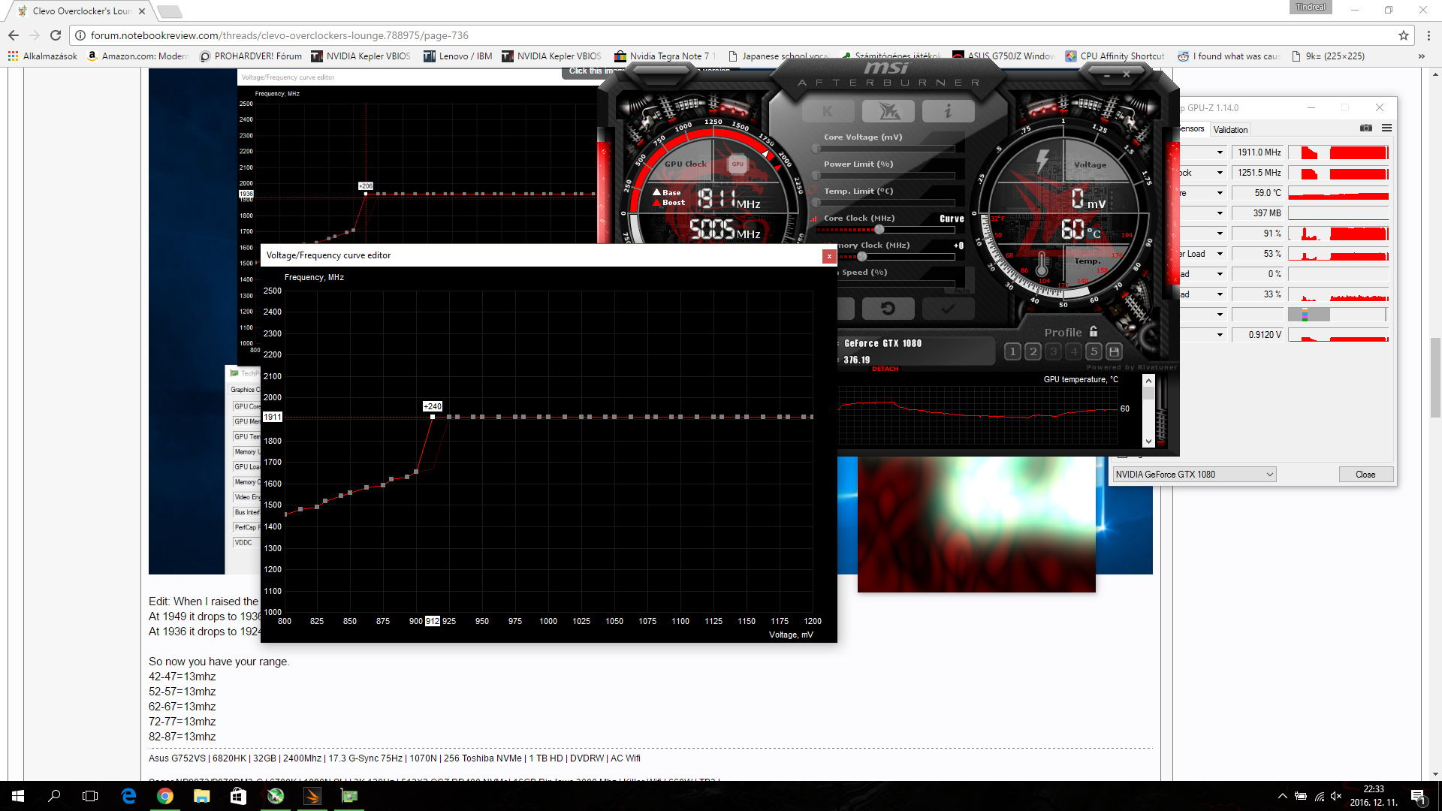This screenshot has width=1442, height=811.
Task: Expand the dropdown beside 397 MB
Action: [1220, 213]
